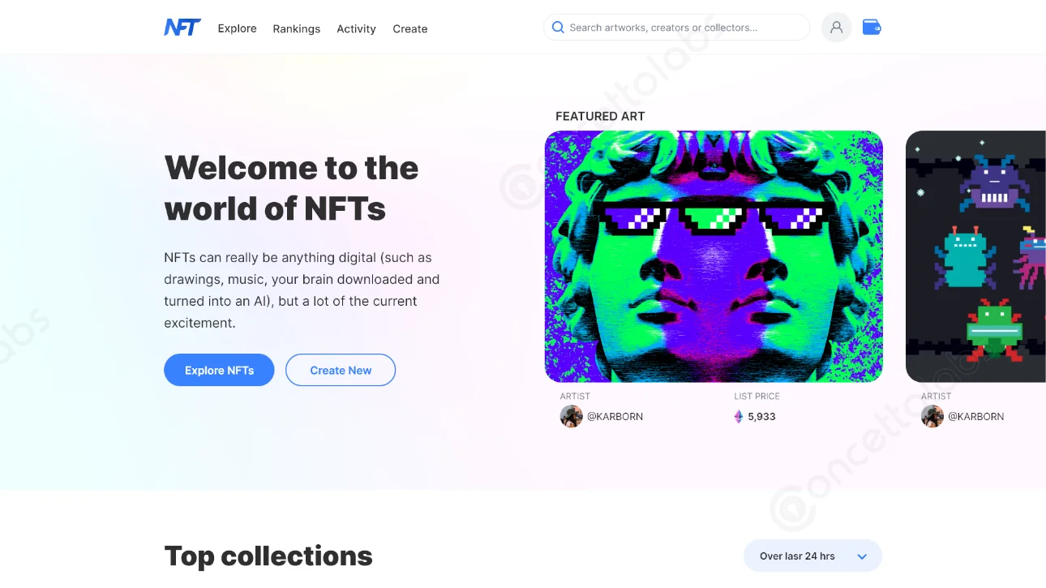Open the Activity section
This screenshot has height=588, width=1046.
tap(356, 28)
